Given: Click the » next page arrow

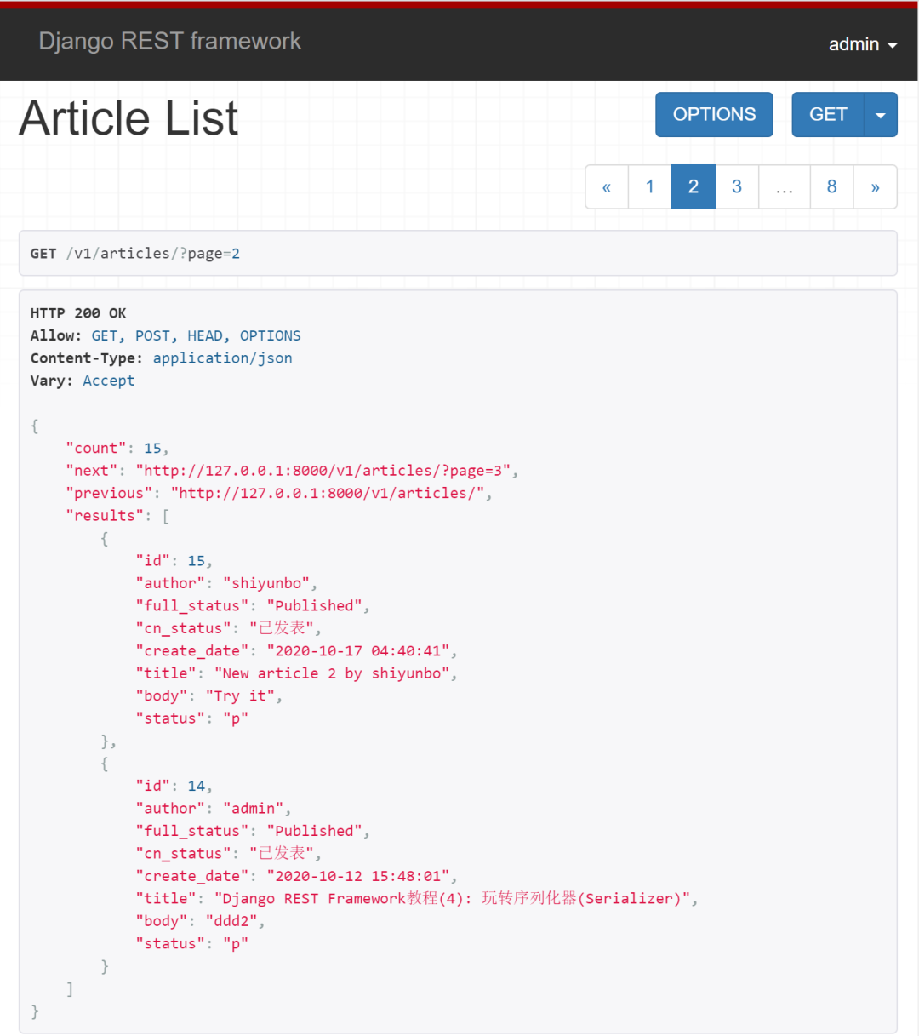Looking at the screenshot, I should 876,186.
